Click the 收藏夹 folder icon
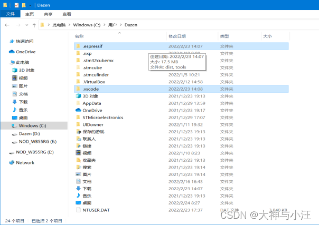Image resolution: width=319 pixels, height=225 pixels. (78, 160)
